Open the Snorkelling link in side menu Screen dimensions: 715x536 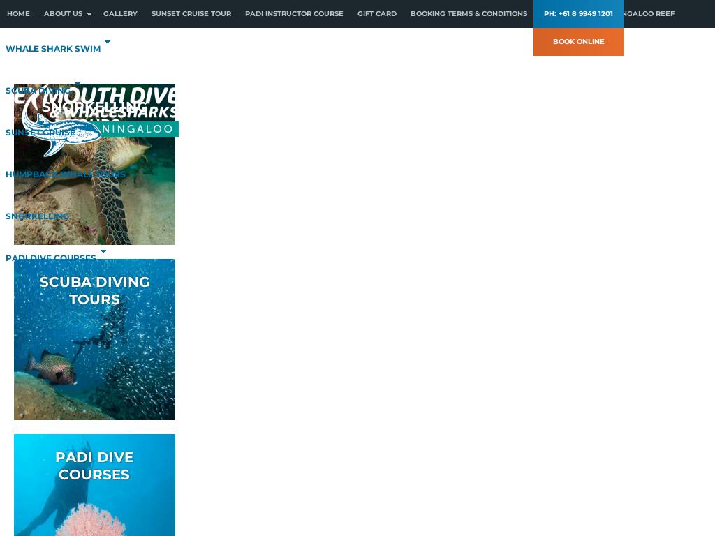click(x=37, y=216)
